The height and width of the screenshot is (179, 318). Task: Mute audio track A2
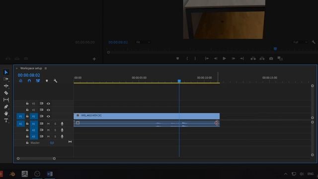coord(48,130)
